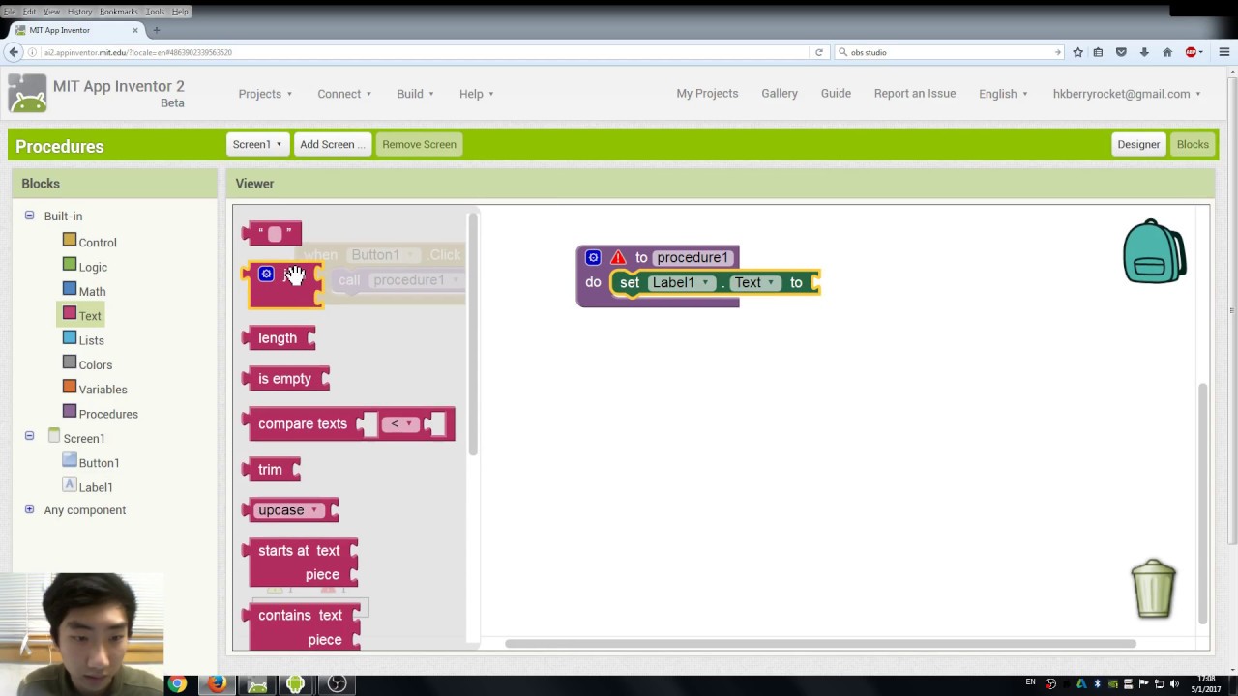
Task: Select the Logic green color square
Action: point(70,264)
